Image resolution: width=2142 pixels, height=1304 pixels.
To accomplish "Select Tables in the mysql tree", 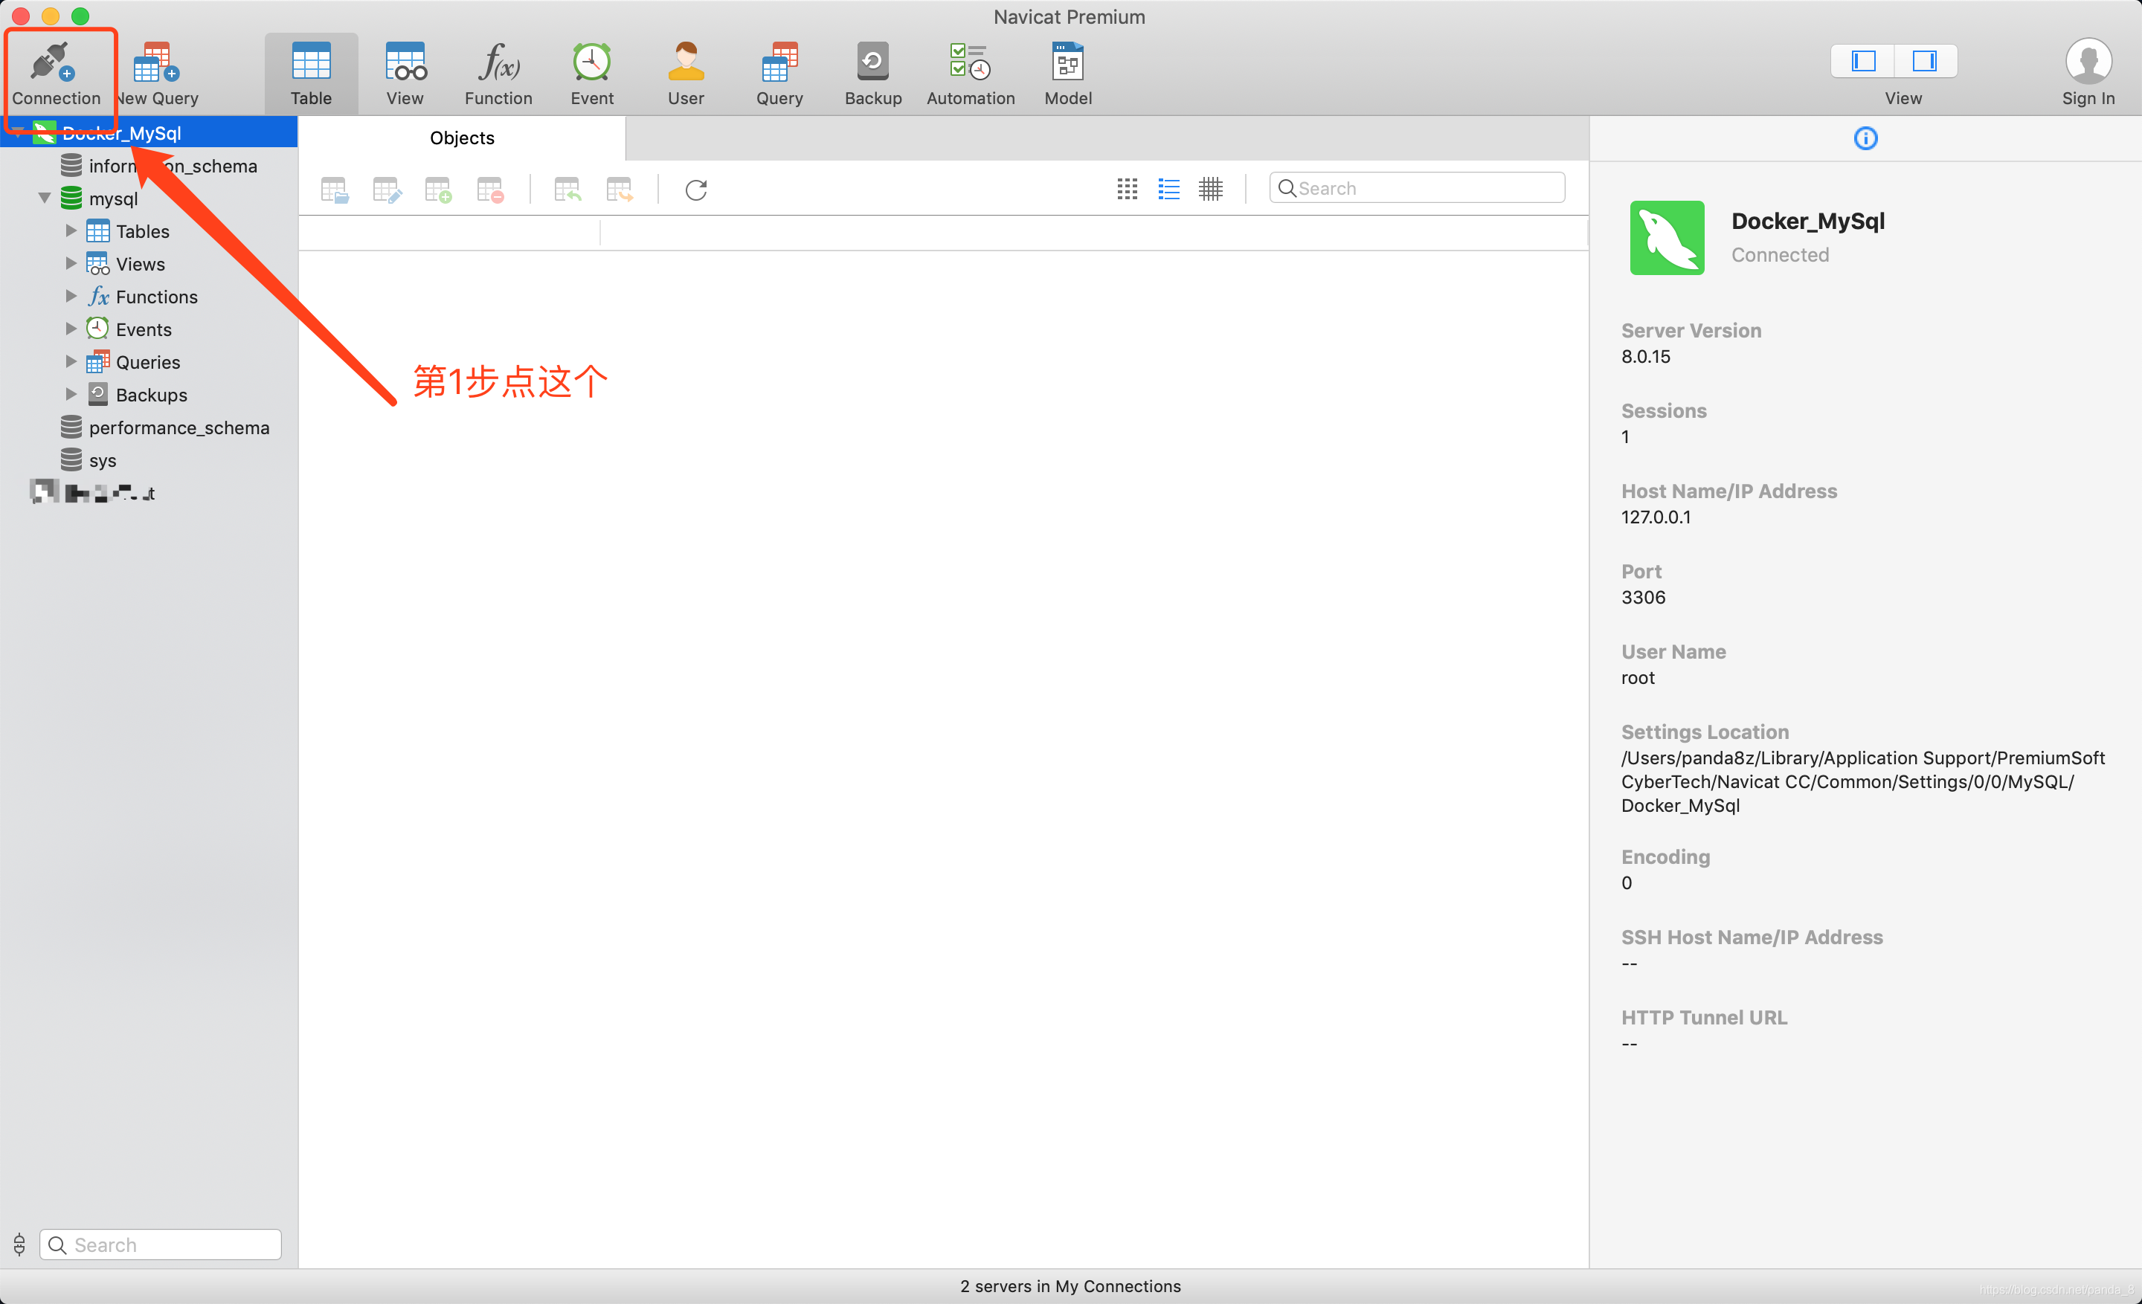I will tap(143, 231).
